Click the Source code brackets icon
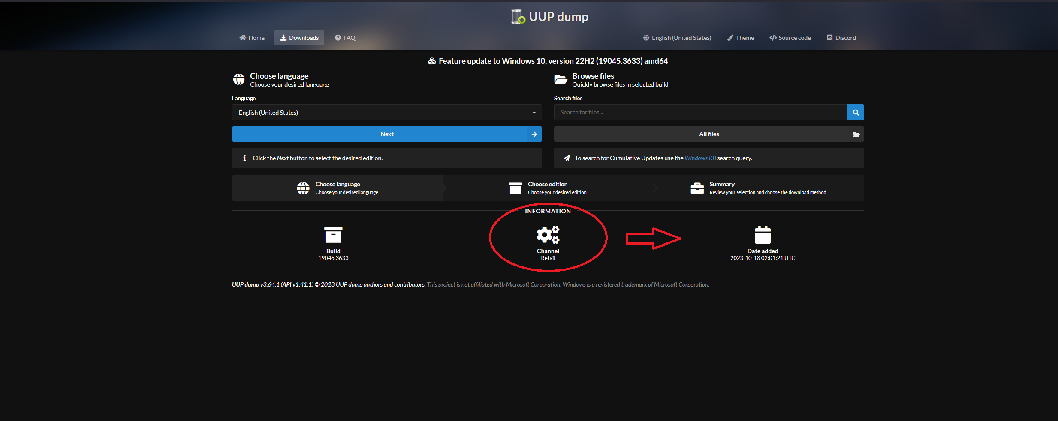Viewport: 1058px width, 421px height. coord(773,38)
